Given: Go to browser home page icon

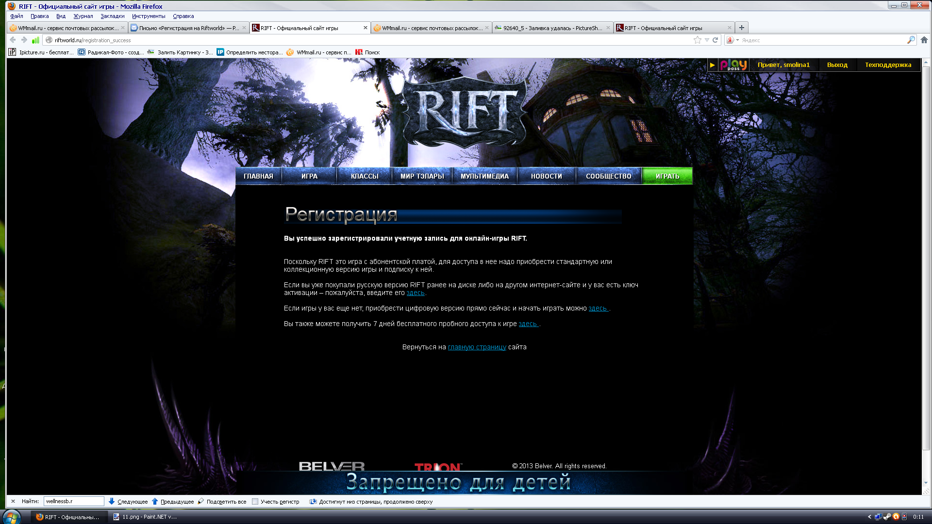Looking at the screenshot, I should pos(924,40).
